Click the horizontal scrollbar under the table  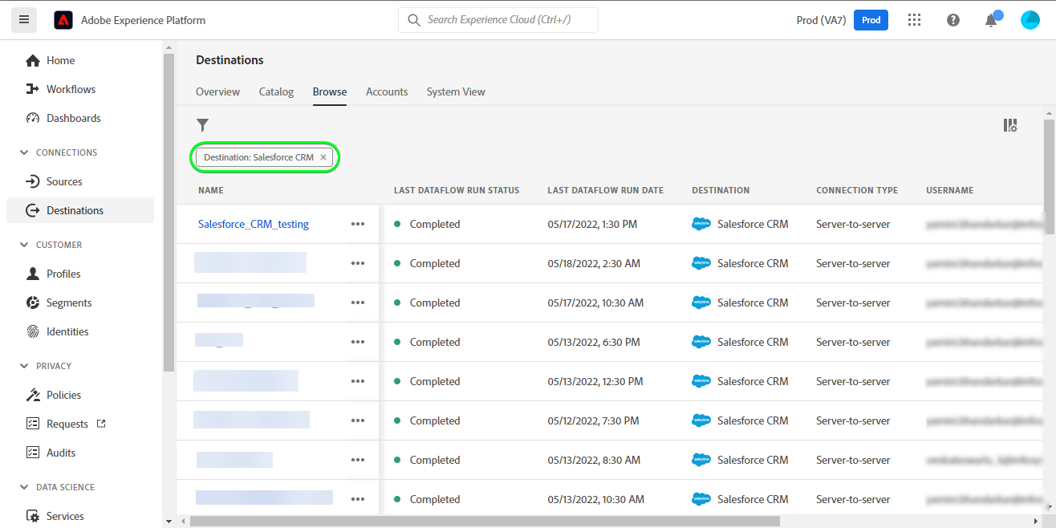pos(485,521)
